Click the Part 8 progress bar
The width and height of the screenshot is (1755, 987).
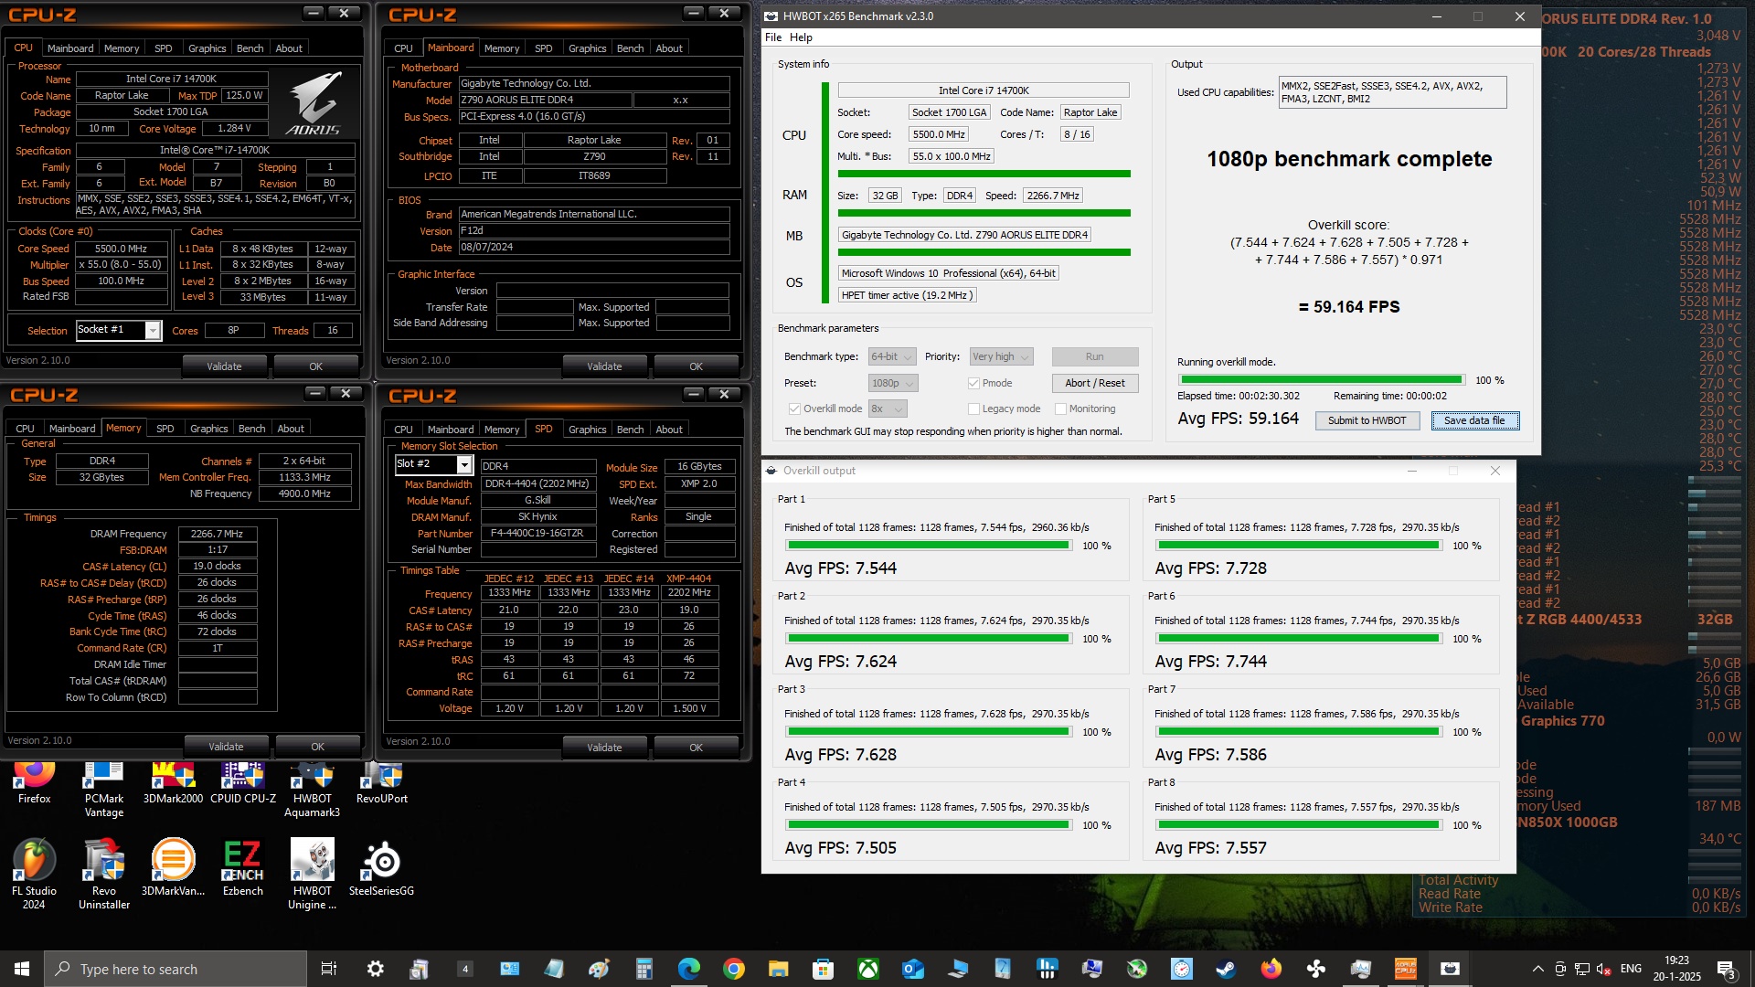click(x=1299, y=825)
